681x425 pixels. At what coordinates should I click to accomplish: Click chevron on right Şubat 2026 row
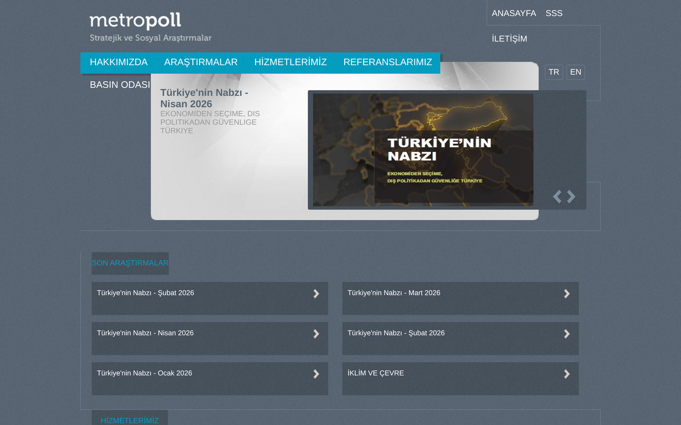click(x=567, y=334)
